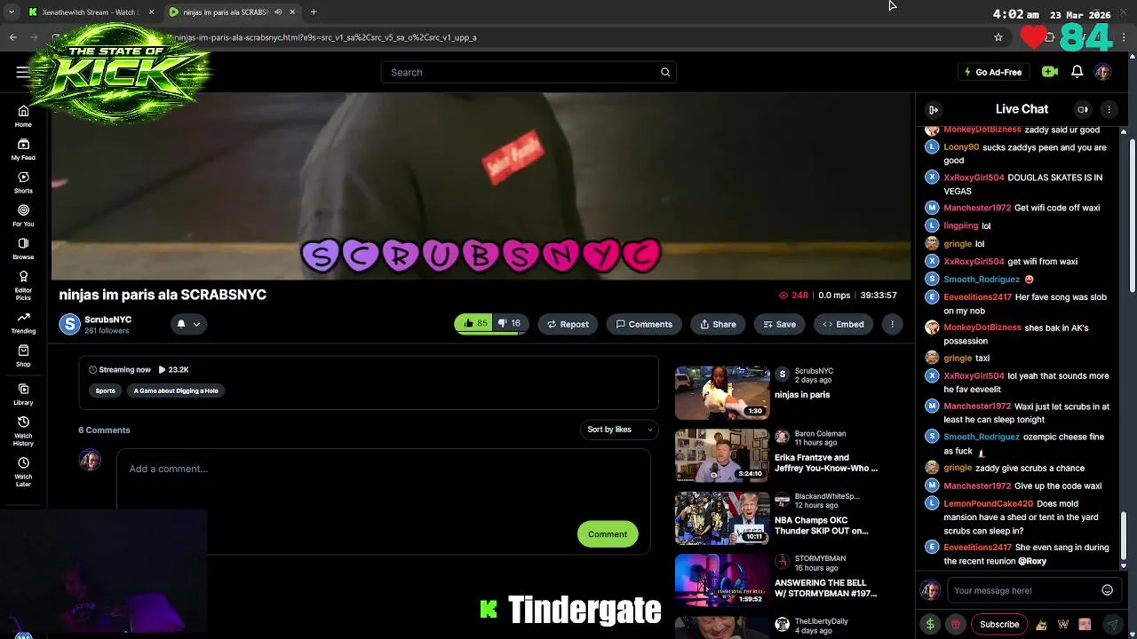This screenshot has width=1137, height=639.
Task: Open Browse from the sidebar
Action: coord(23,248)
